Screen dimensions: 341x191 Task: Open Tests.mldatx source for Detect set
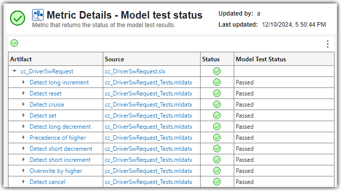(x=148, y=116)
